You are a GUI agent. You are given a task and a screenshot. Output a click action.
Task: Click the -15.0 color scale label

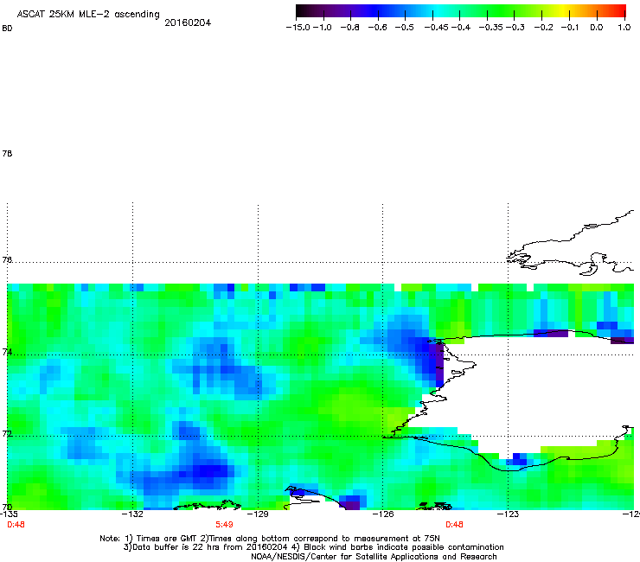coord(298,28)
